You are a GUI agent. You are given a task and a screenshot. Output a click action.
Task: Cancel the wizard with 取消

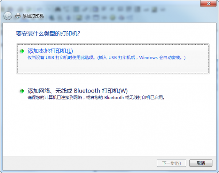[201, 163]
